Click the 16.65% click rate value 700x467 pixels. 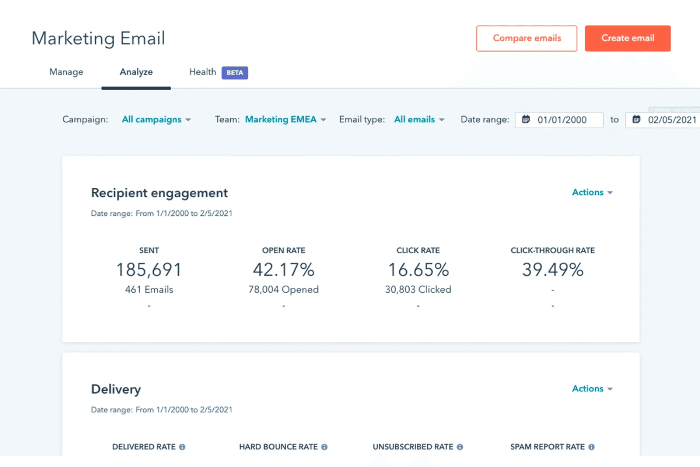click(x=418, y=270)
